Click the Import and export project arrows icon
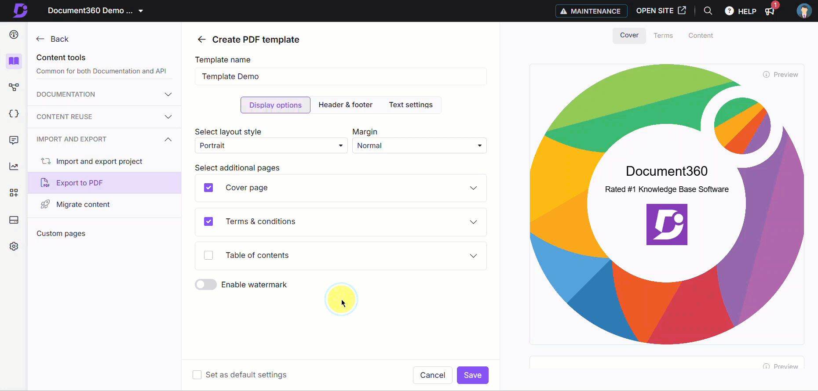The height and width of the screenshot is (391, 818). click(x=46, y=161)
